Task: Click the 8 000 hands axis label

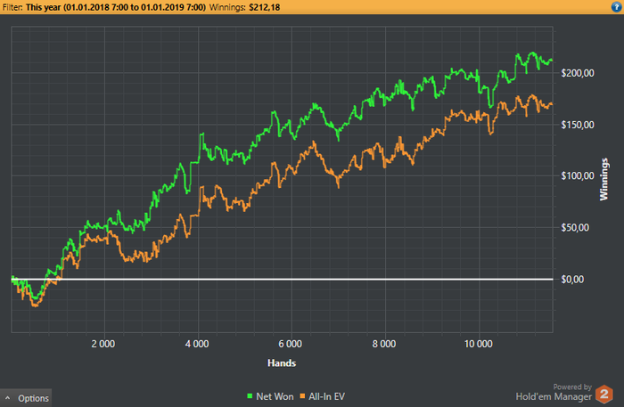Action: 384,344
